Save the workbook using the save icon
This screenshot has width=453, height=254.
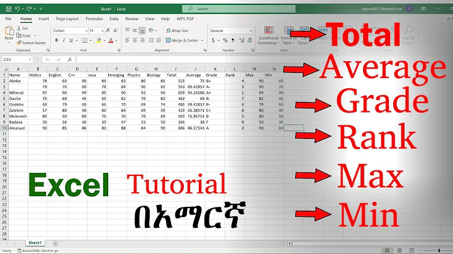pyautogui.click(x=9, y=9)
